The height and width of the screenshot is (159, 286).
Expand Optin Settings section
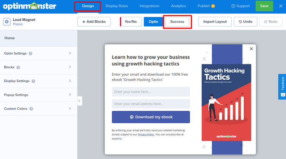click(38, 53)
